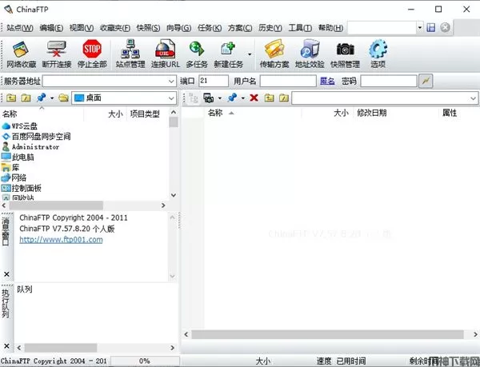Select Administrator in the local list

pyautogui.click(x=30, y=147)
